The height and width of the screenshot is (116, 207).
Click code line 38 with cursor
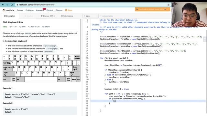click(148, 101)
